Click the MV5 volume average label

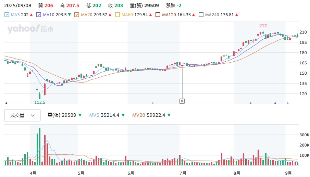pos(95,115)
